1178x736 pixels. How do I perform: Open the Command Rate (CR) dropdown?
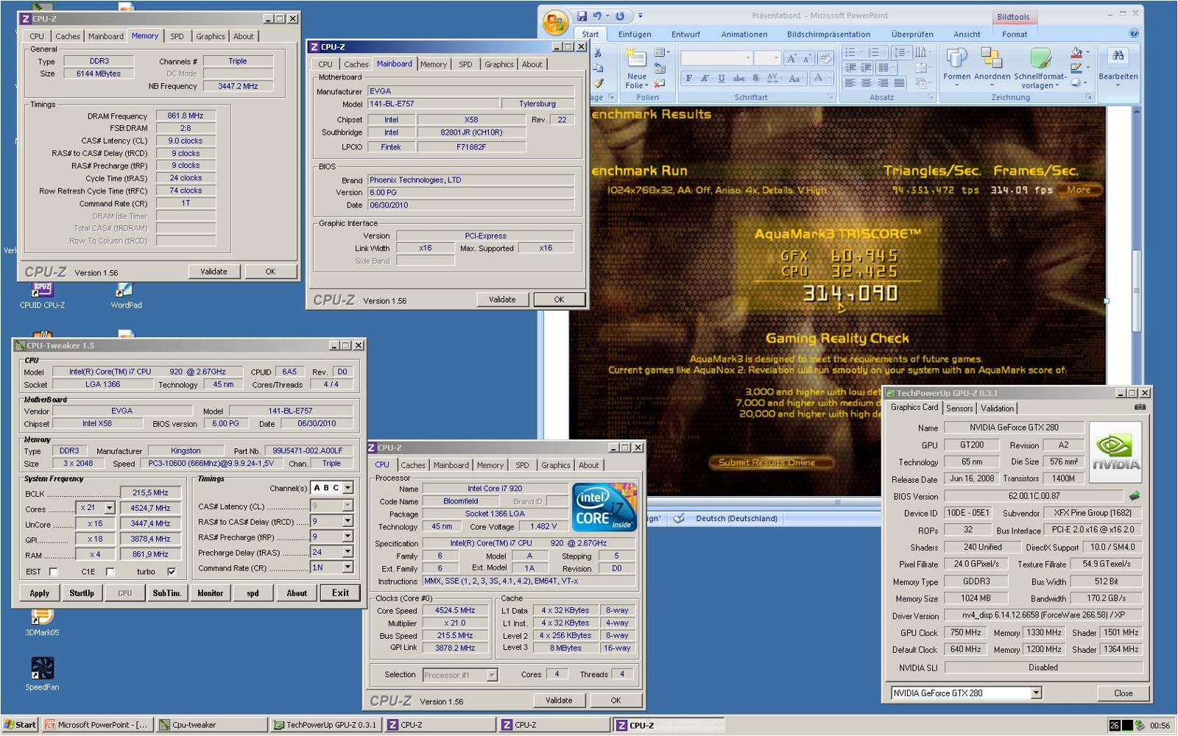348,567
